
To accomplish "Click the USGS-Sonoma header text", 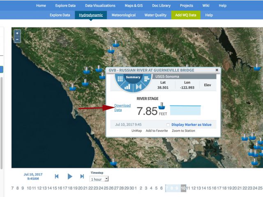I will [x=167, y=77].
